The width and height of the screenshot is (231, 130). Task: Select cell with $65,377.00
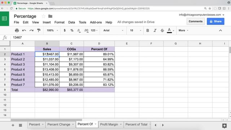[71, 90]
